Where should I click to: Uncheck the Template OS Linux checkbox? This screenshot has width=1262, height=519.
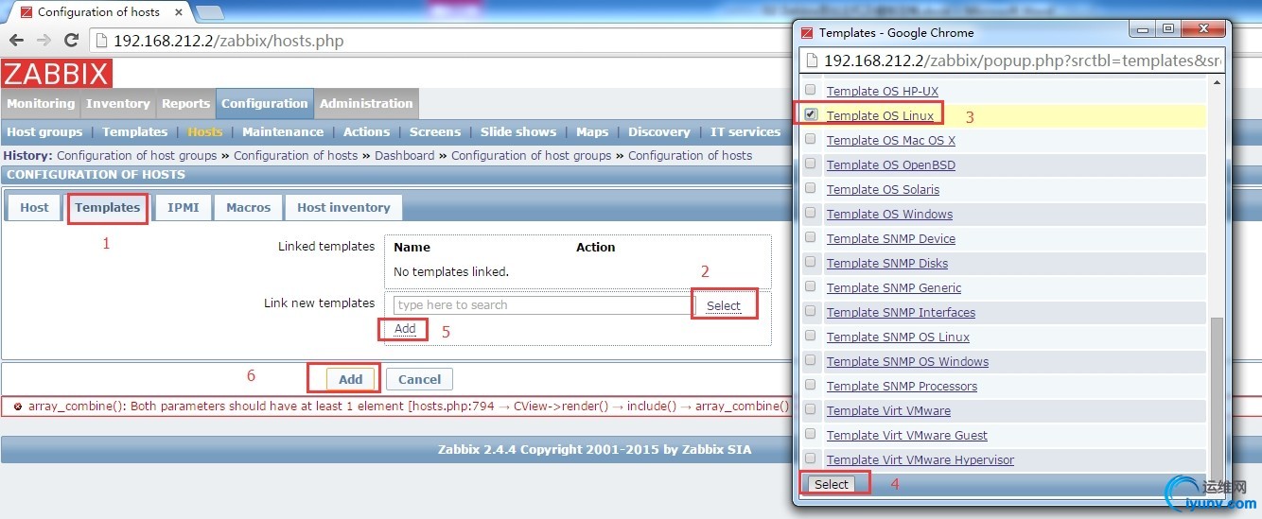tap(810, 114)
